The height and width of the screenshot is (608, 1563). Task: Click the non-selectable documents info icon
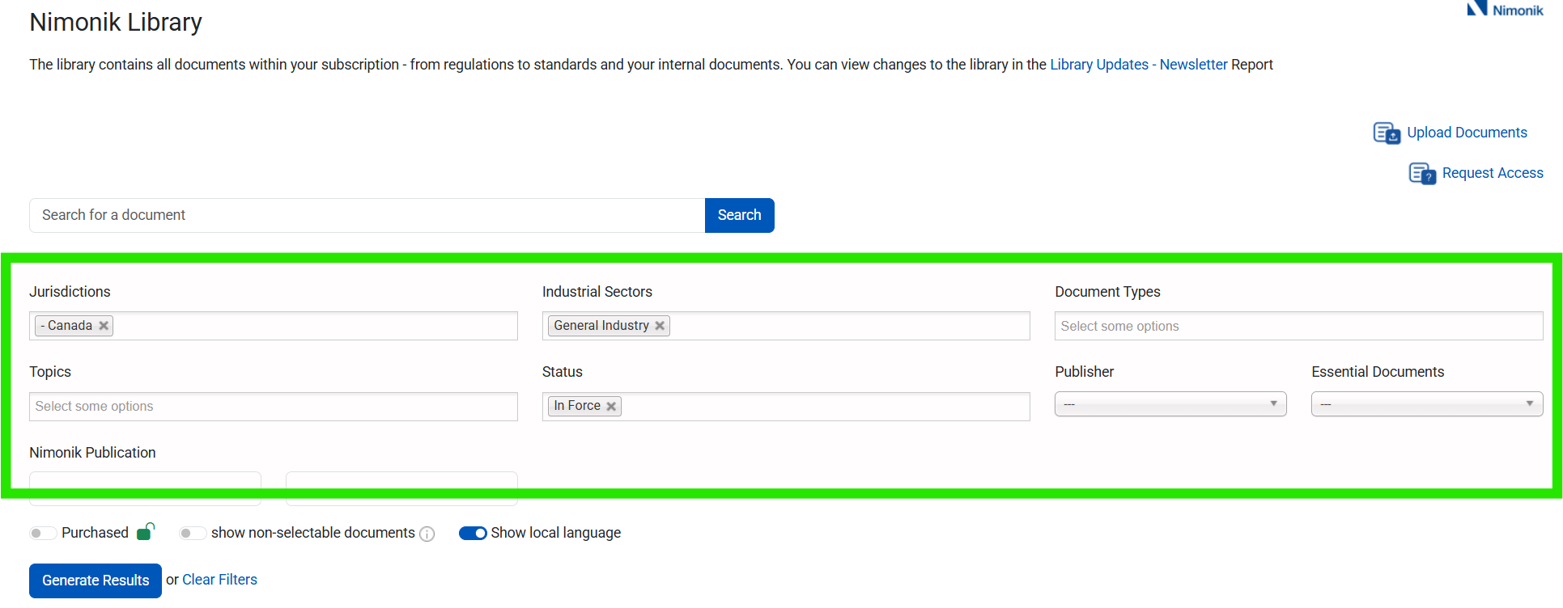427,534
